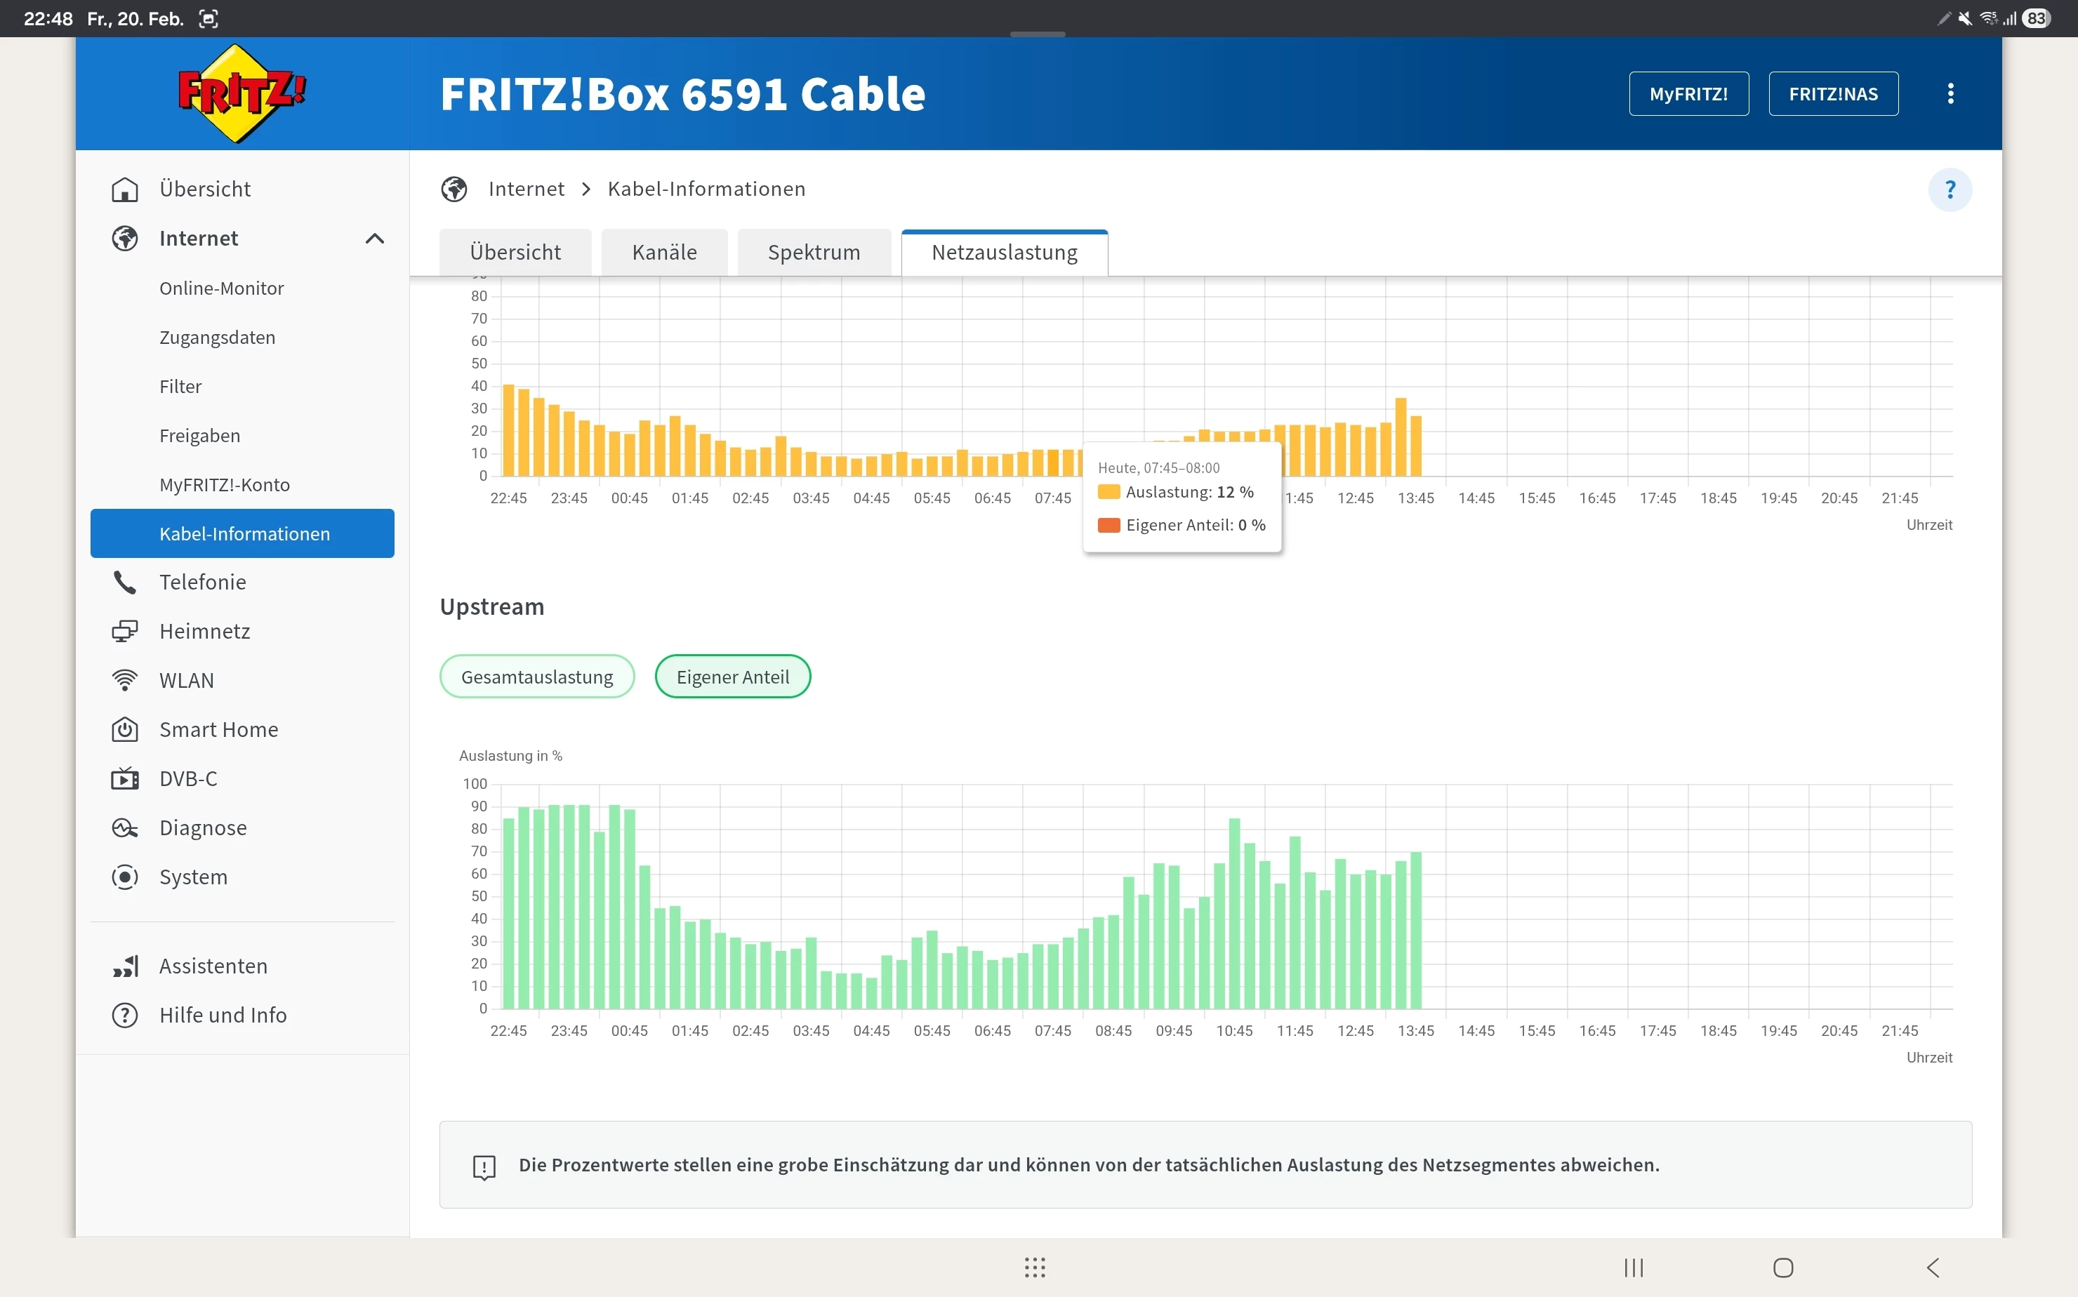The image size is (2078, 1297).
Task: Open WLAN section via wifi icon
Action: [125, 680]
